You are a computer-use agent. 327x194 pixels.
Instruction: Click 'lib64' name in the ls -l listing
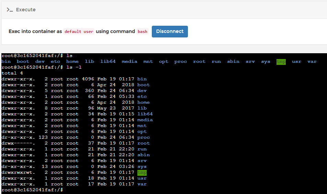coord(145,114)
